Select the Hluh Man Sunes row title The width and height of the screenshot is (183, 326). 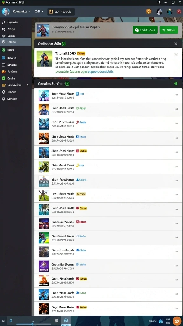coord(63,180)
